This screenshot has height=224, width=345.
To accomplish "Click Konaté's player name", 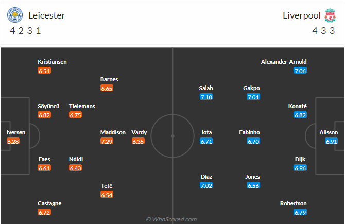I will click(298, 106).
